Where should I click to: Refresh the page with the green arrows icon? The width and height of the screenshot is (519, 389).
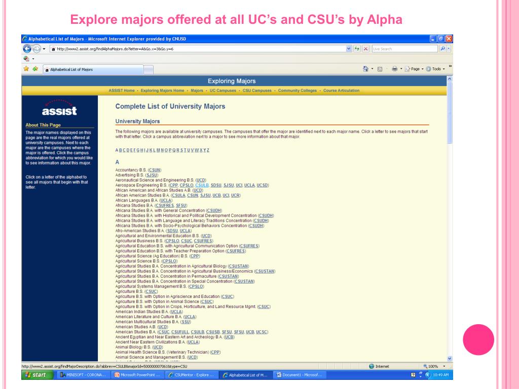357,49
